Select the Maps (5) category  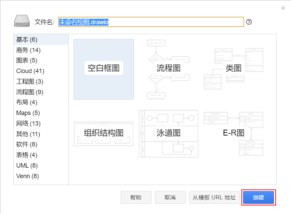[41, 113]
